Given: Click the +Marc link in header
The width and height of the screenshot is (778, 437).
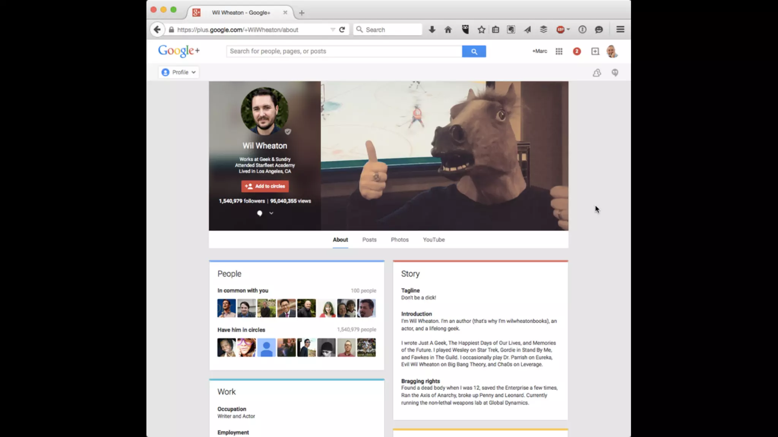Looking at the screenshot, I should point(539,51).
